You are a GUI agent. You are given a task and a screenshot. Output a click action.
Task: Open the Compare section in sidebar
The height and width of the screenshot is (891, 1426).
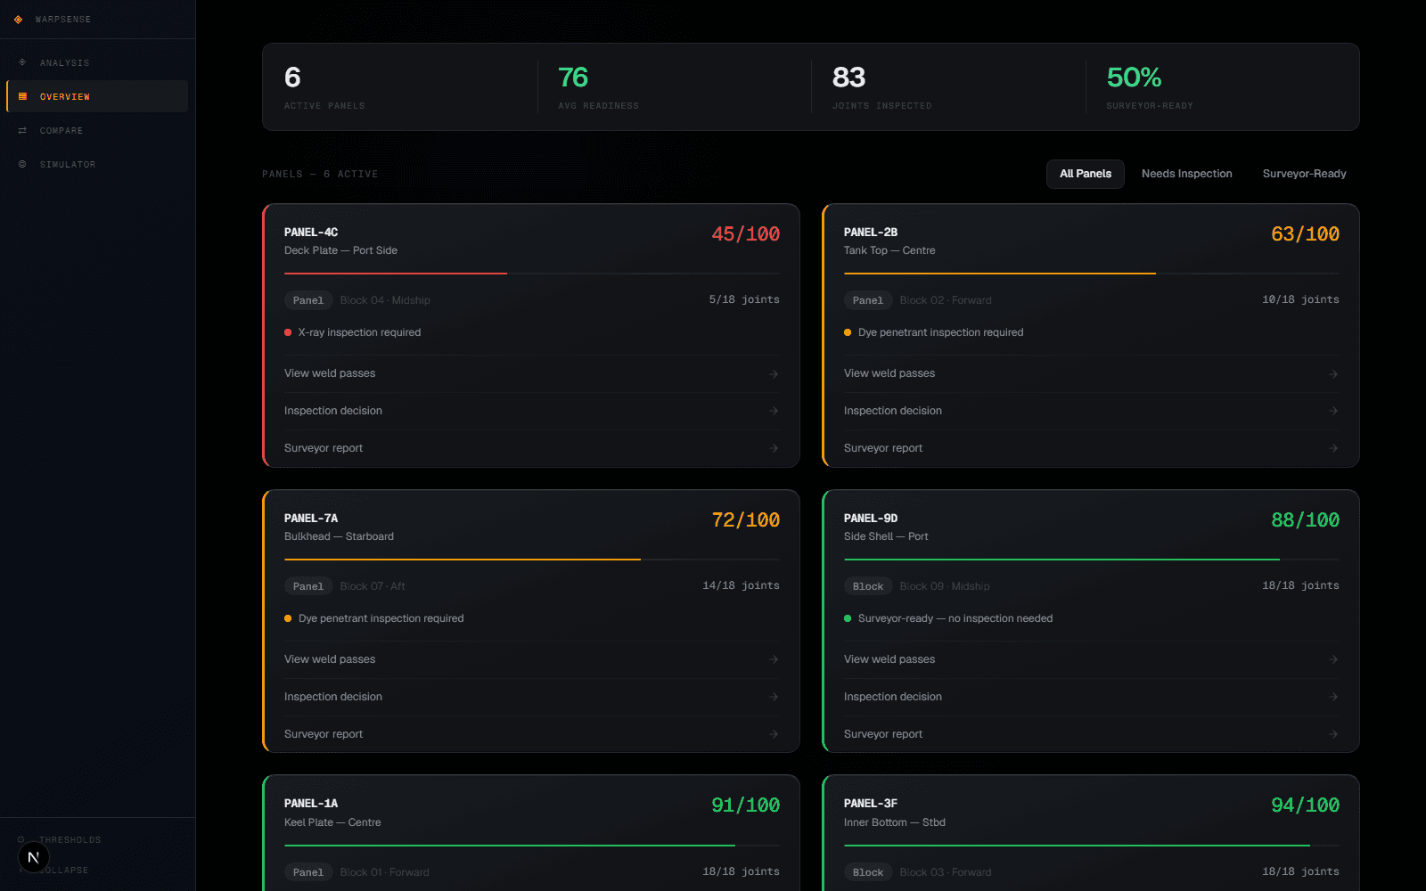[97, 130]
